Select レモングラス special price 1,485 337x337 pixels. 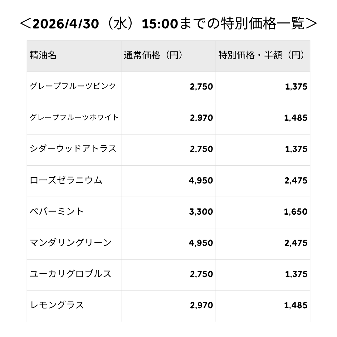point(295,305)
